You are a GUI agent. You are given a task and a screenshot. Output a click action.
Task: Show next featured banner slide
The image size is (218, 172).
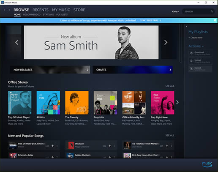[166, 42]
